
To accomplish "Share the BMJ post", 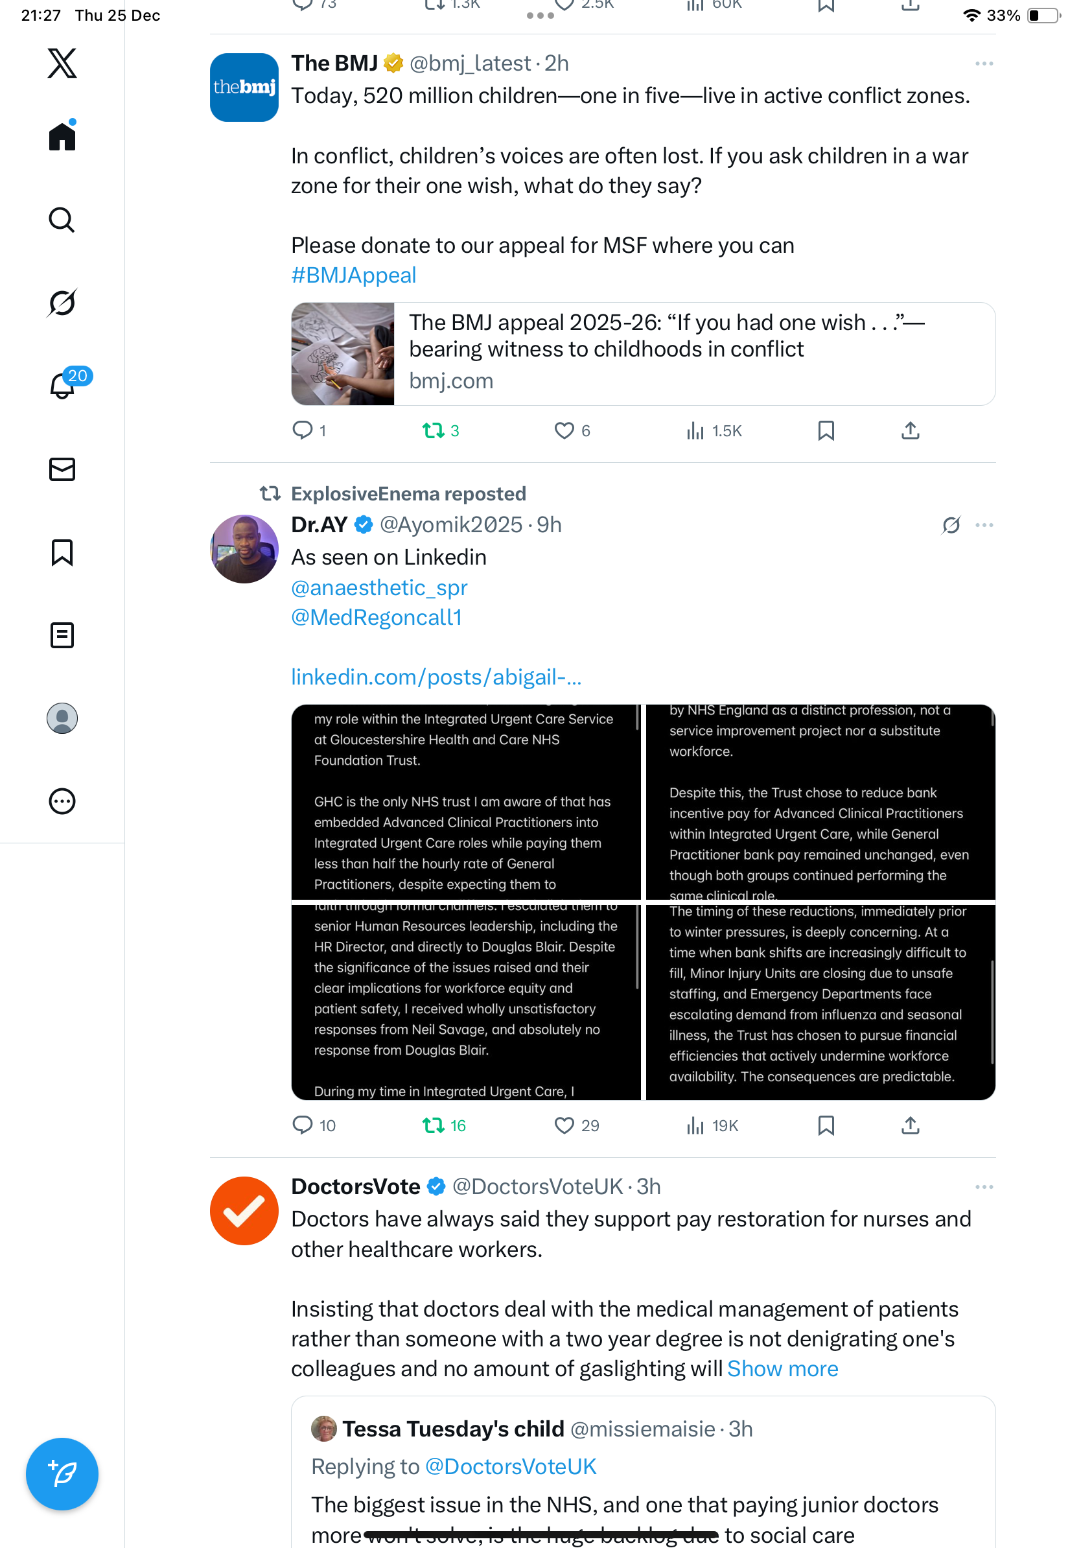I will click(910, 430).
